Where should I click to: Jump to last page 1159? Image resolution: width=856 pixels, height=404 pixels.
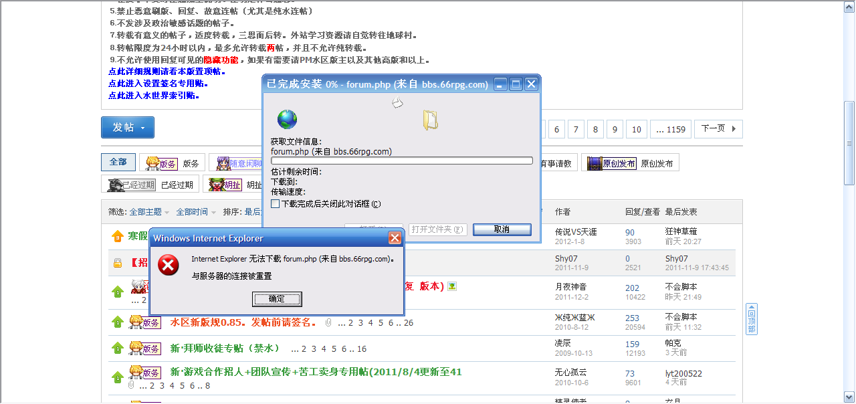click(671, 129)
